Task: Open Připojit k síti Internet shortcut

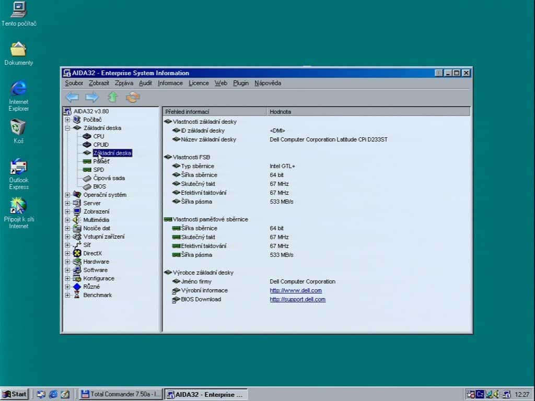Action: click(19, 214)
